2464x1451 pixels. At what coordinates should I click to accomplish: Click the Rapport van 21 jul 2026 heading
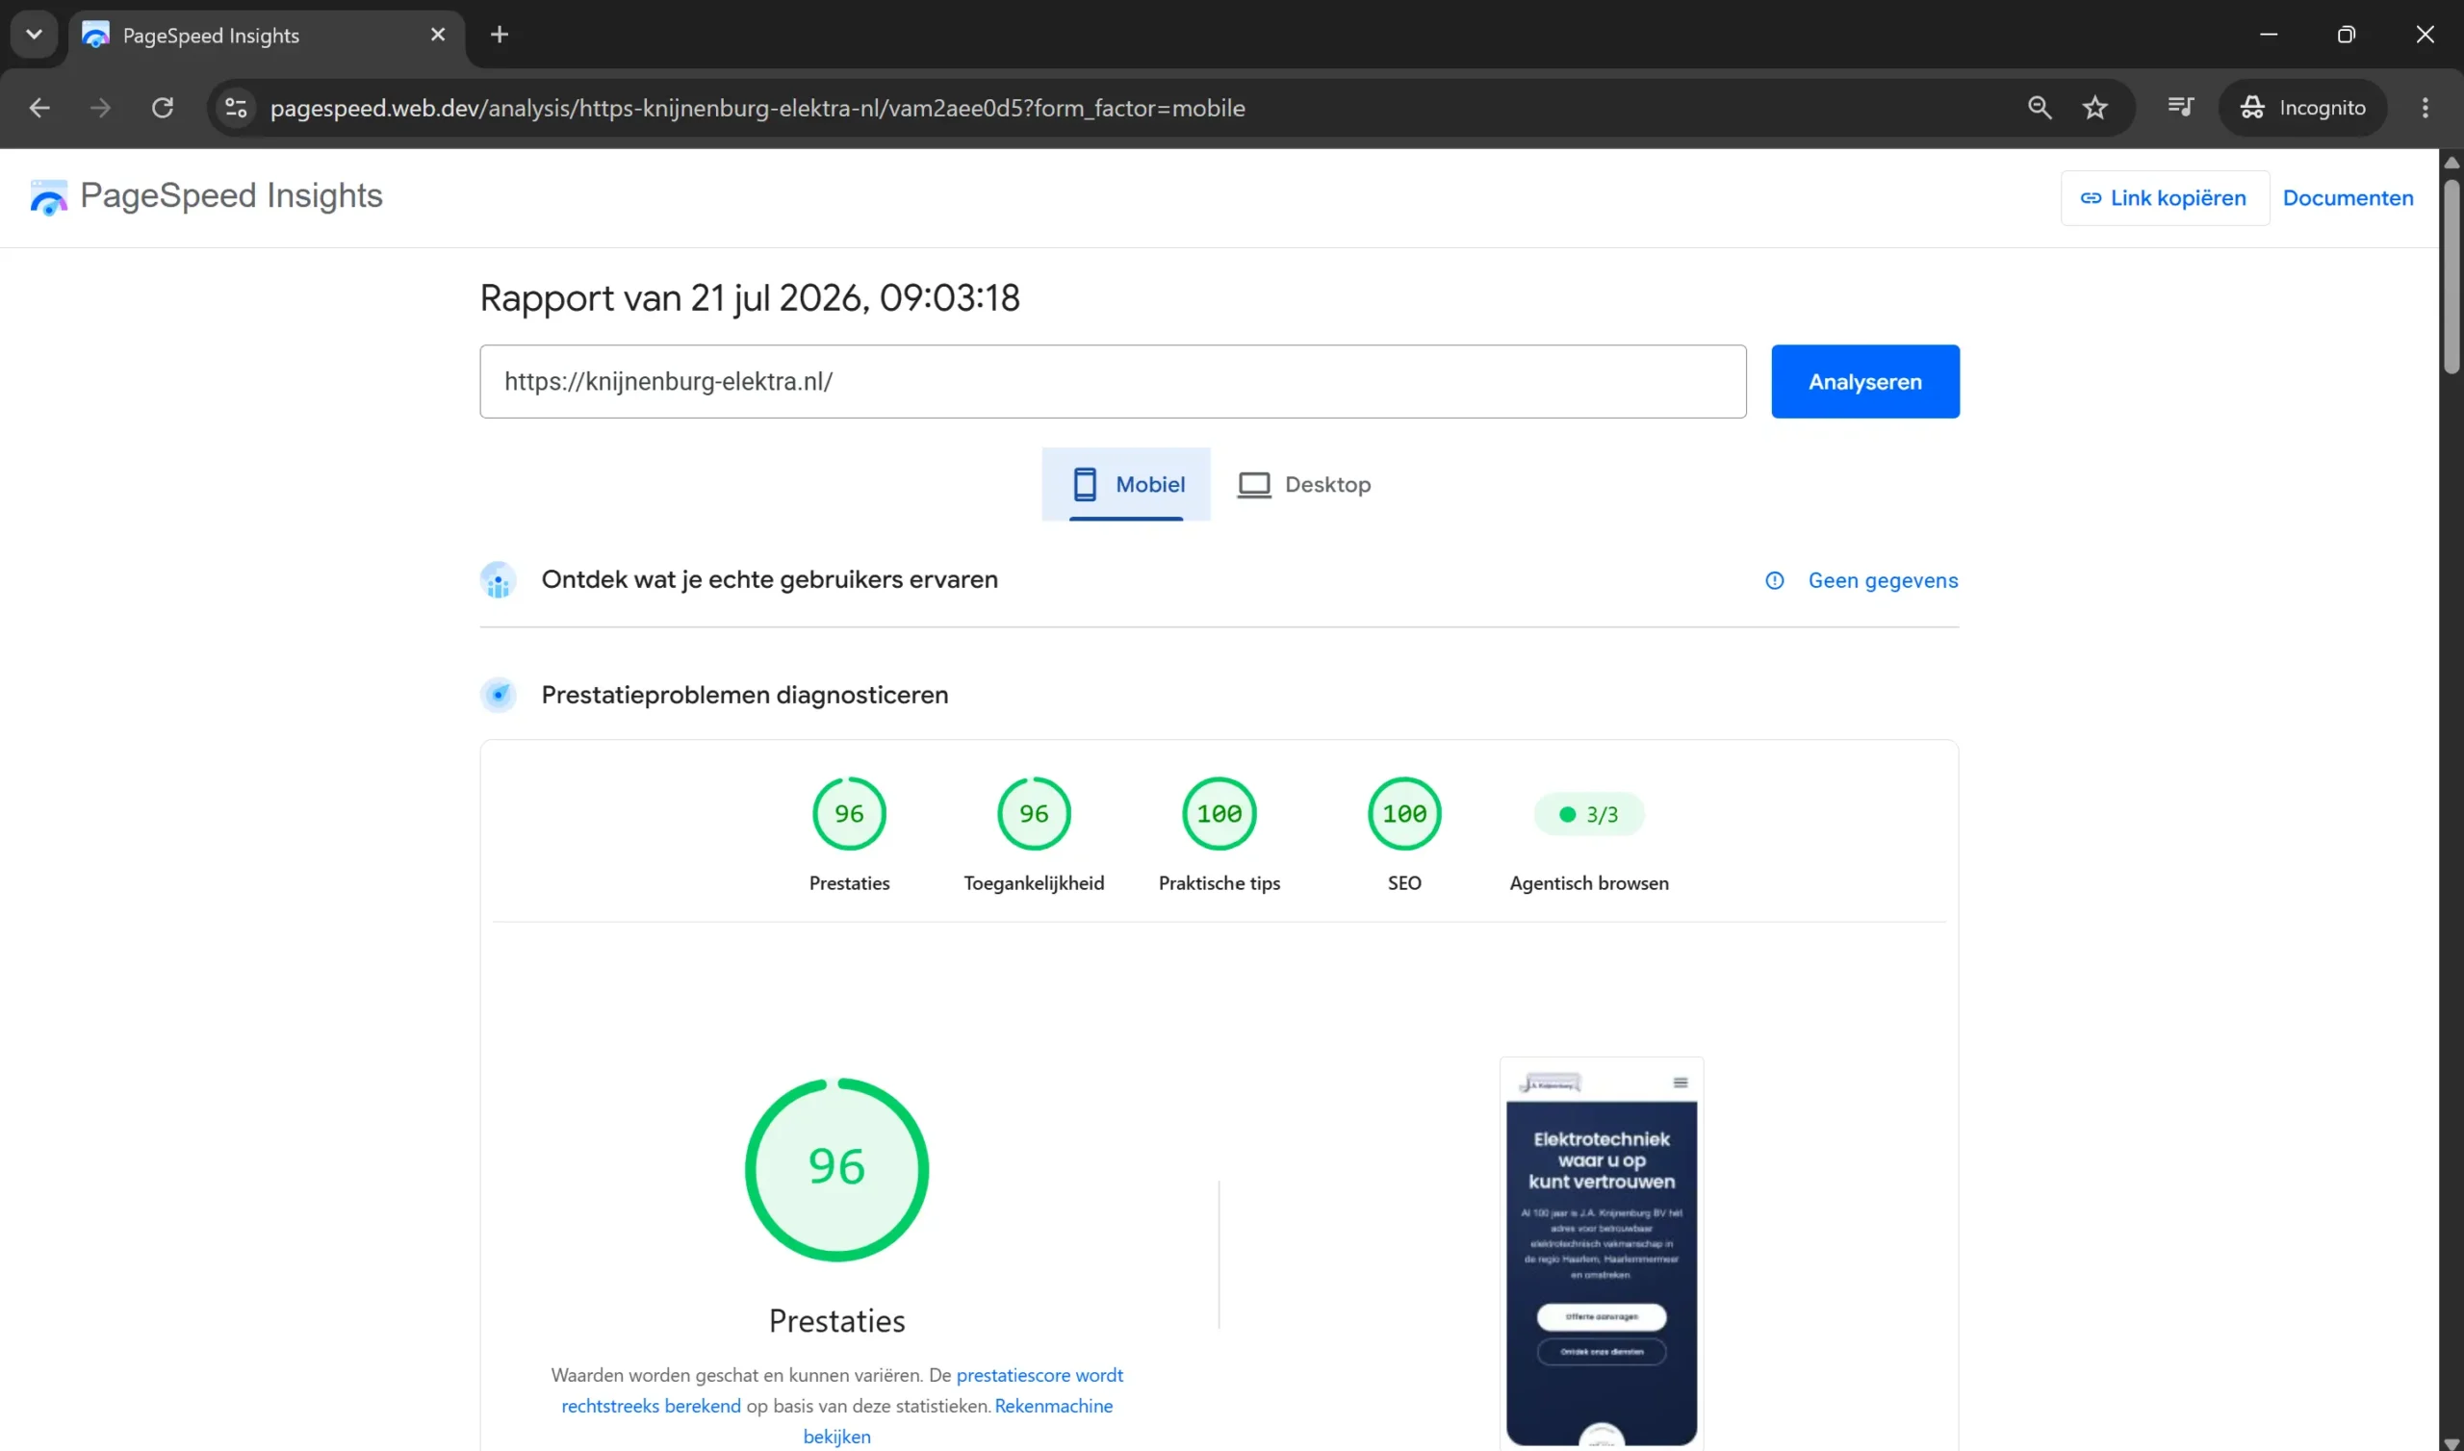click(x=749, y=298)
